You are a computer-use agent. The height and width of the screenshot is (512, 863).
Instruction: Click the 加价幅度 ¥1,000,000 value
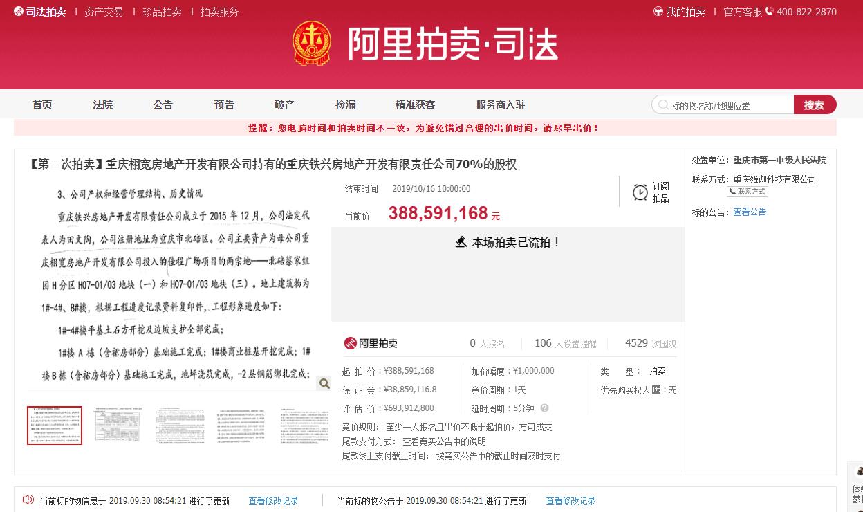coord(533,371)
